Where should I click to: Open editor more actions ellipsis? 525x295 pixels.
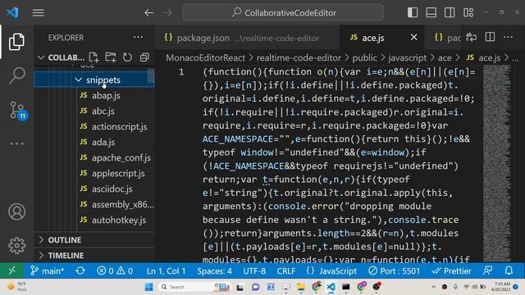click(x=509, y=37)
